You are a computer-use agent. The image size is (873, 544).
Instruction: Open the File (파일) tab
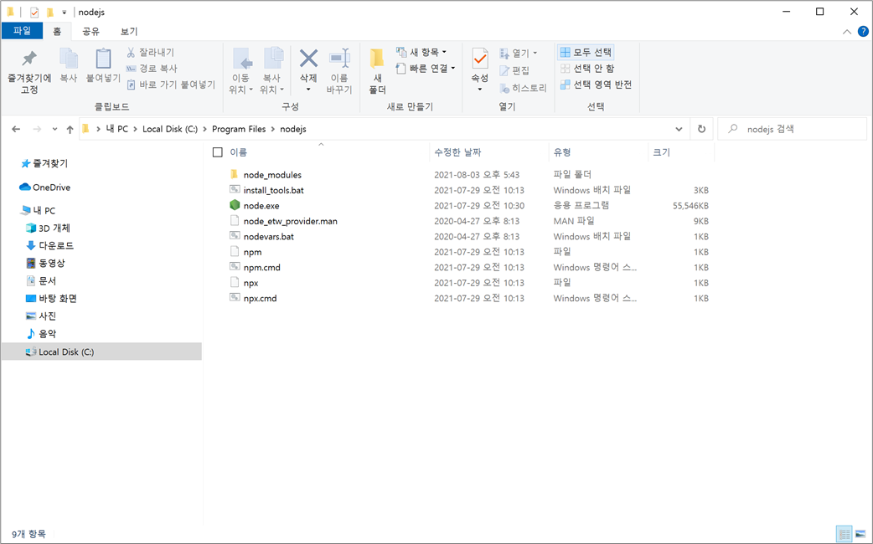23,31
